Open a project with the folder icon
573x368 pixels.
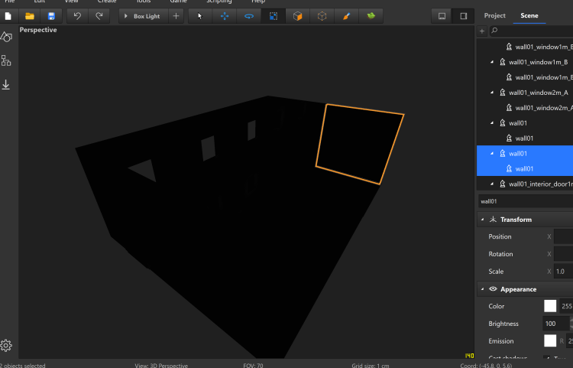(x=30, y=16)
